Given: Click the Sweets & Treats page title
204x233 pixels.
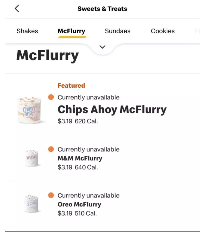Looking at the screenshot, I should (102, 9).
